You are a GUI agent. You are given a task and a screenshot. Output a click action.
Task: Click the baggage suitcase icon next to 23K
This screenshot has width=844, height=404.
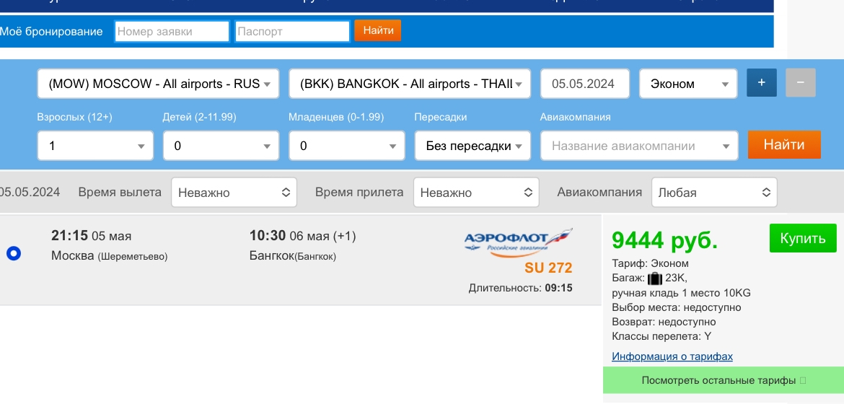[654, 278]
